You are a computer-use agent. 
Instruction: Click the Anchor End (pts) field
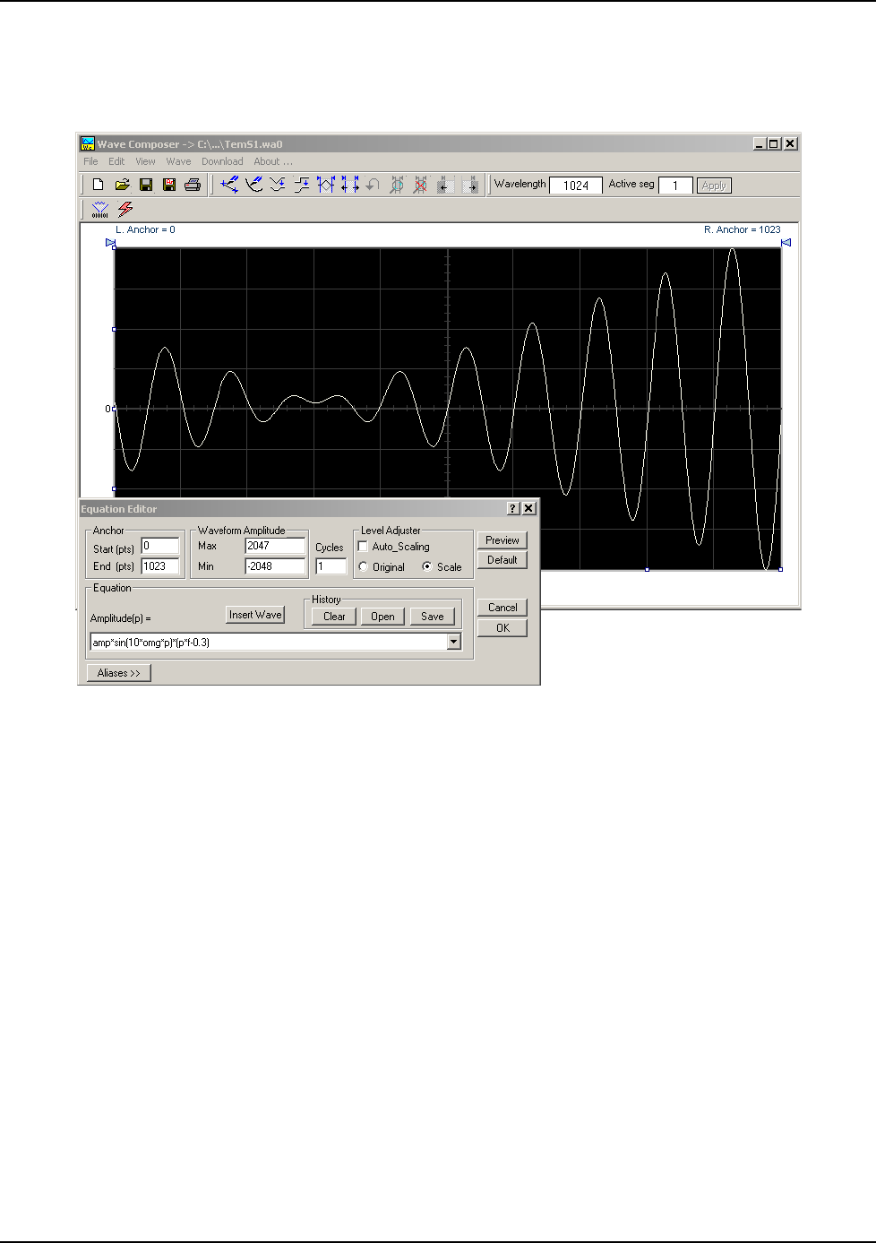tap(160, 566)
